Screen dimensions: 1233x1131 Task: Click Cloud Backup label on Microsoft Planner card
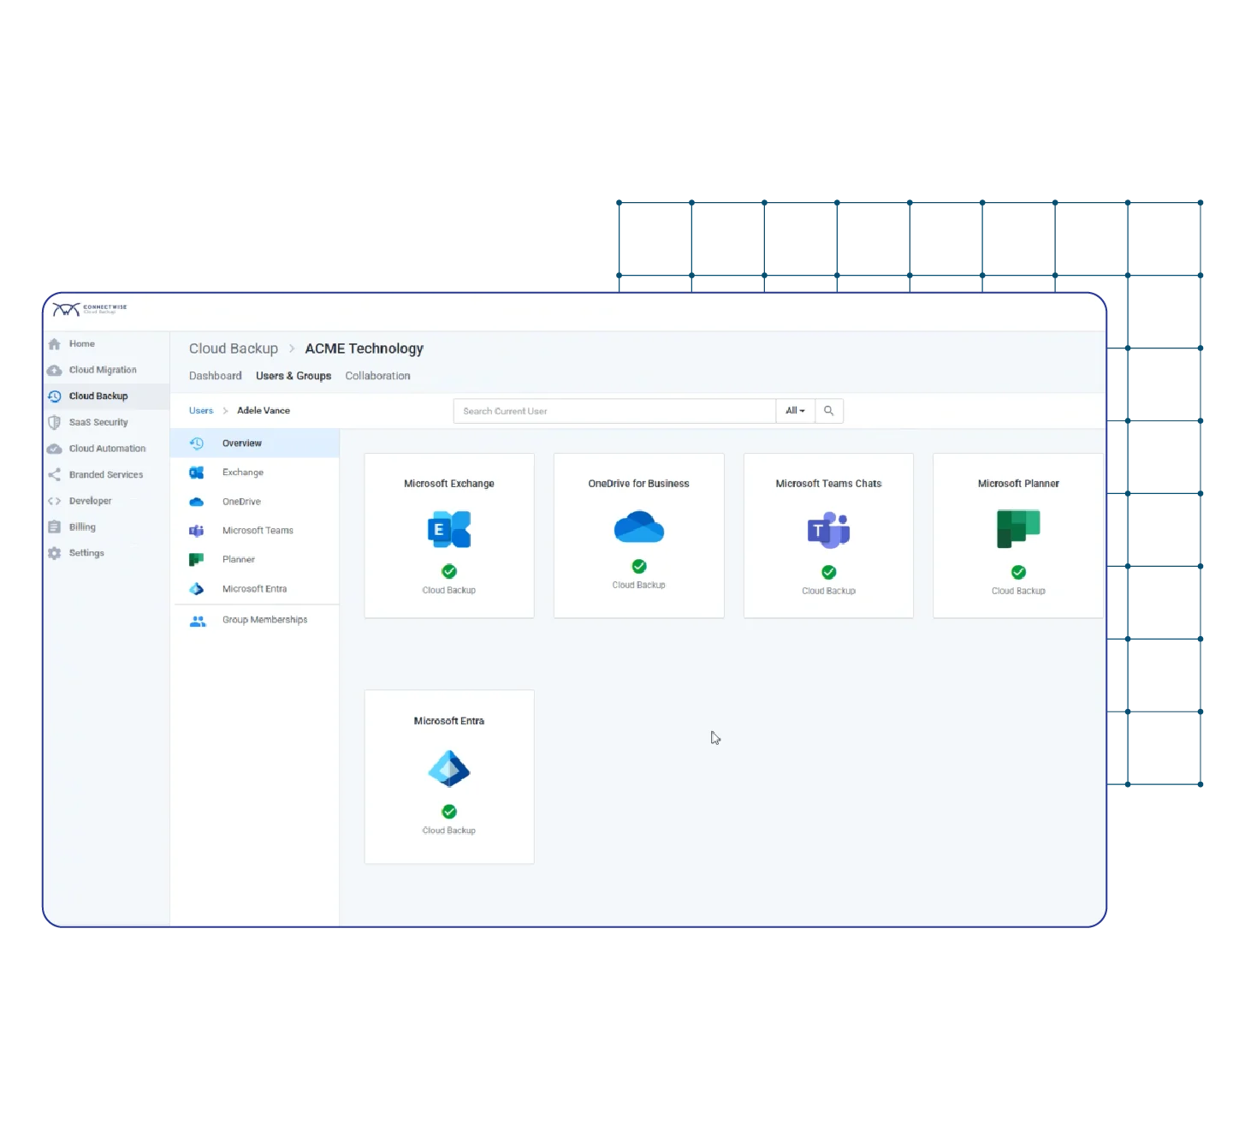1018,592
